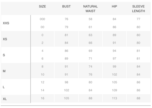Click natural waist value 71 for size 6
Image resolution: width=152 pixels, height=108 pixels.
(90, 58)
